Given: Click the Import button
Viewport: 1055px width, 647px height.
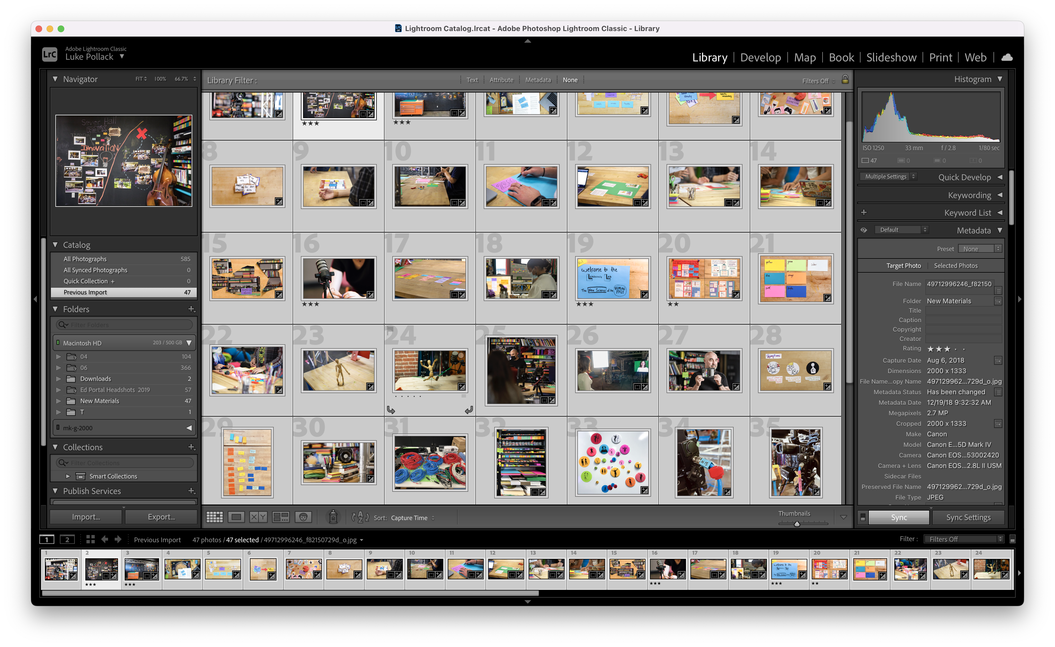Looking at the screenshot, I should click(x=86, y=517).
